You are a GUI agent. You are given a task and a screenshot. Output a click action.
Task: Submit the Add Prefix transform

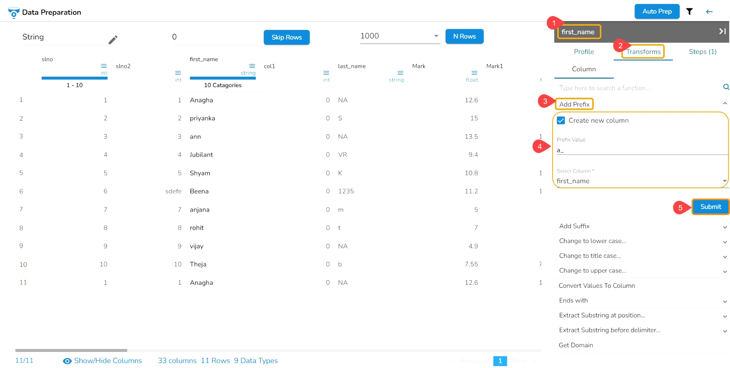[x=710, y=207]
